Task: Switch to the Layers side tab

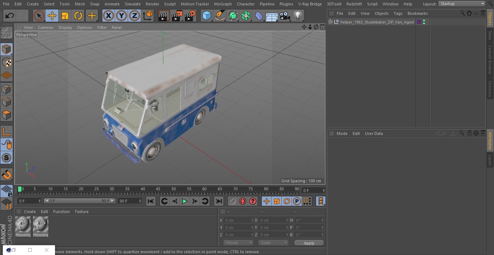Action: click(490, 160)
